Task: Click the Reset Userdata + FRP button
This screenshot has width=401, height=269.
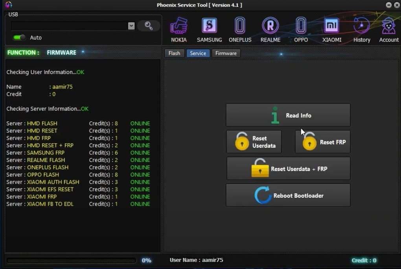Action: pyautogui.click(x=288, y=168)
